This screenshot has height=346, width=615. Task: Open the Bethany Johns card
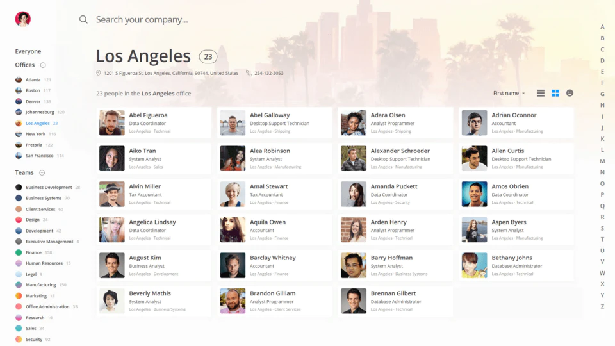point(516,265)
